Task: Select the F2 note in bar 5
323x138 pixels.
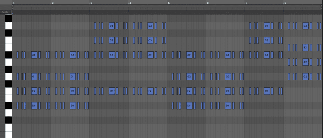Action: (189, 91)
